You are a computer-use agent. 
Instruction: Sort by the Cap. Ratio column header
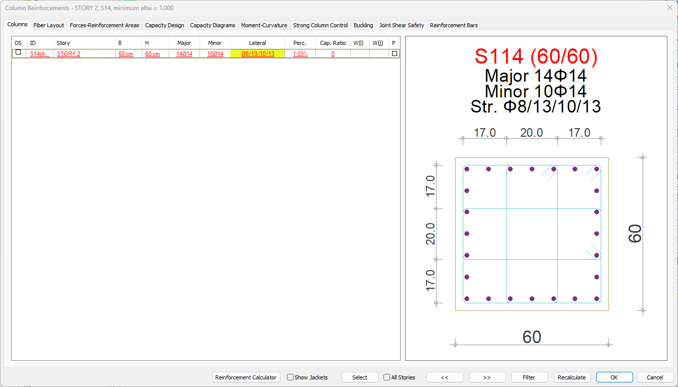[332, 43]
